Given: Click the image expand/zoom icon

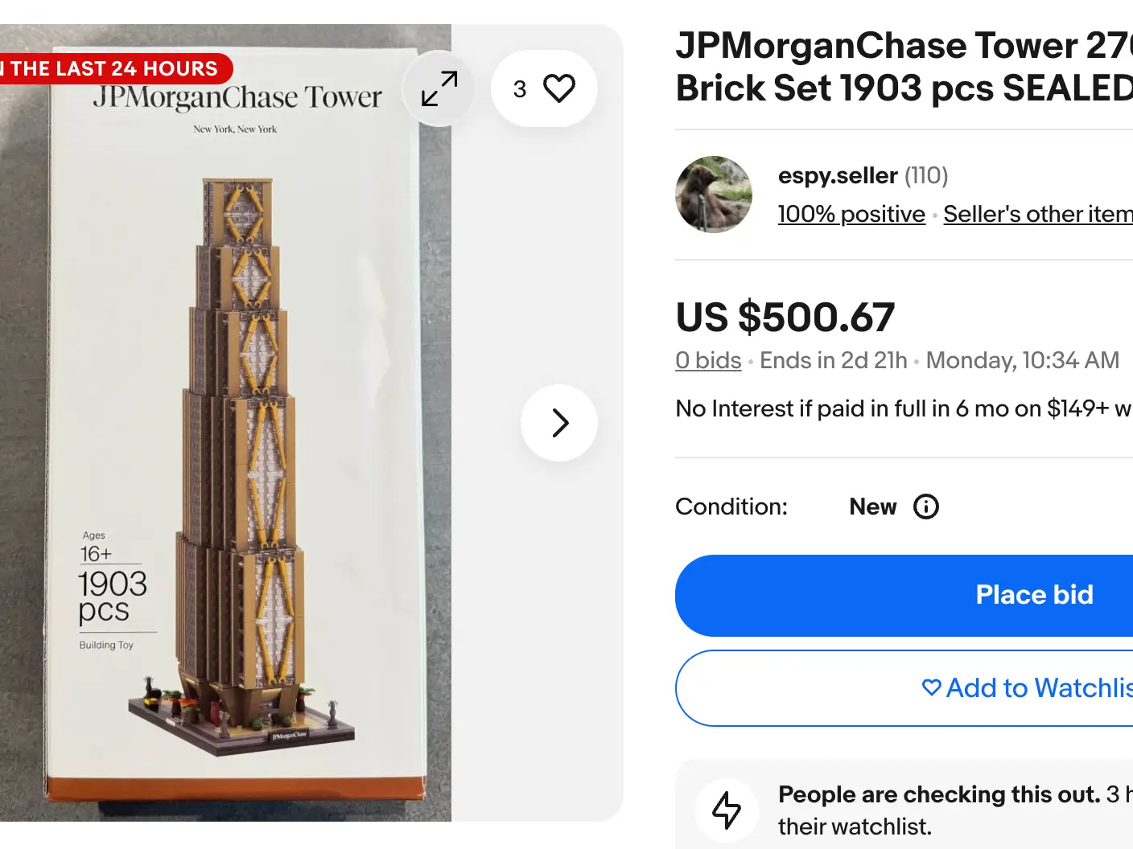Looking at the screenshot, I should click(x=437, y=88).
